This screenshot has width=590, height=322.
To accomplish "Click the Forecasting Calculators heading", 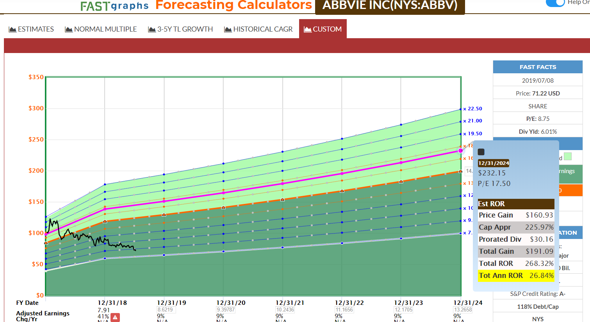I will pos(234,5).
